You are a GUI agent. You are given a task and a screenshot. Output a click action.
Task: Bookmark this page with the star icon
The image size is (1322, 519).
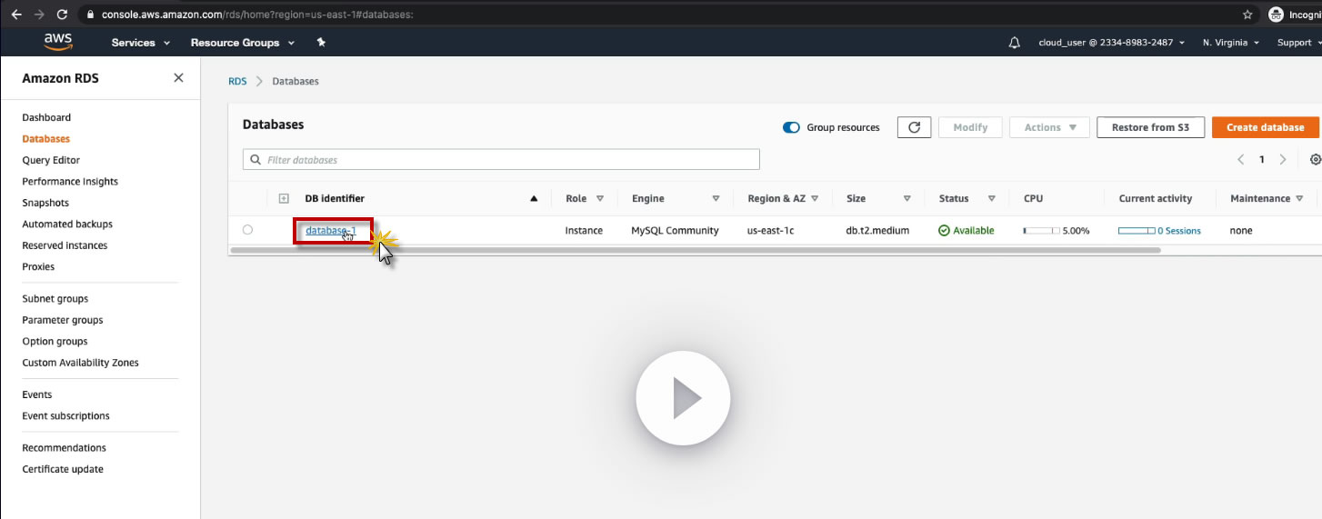1247,15
